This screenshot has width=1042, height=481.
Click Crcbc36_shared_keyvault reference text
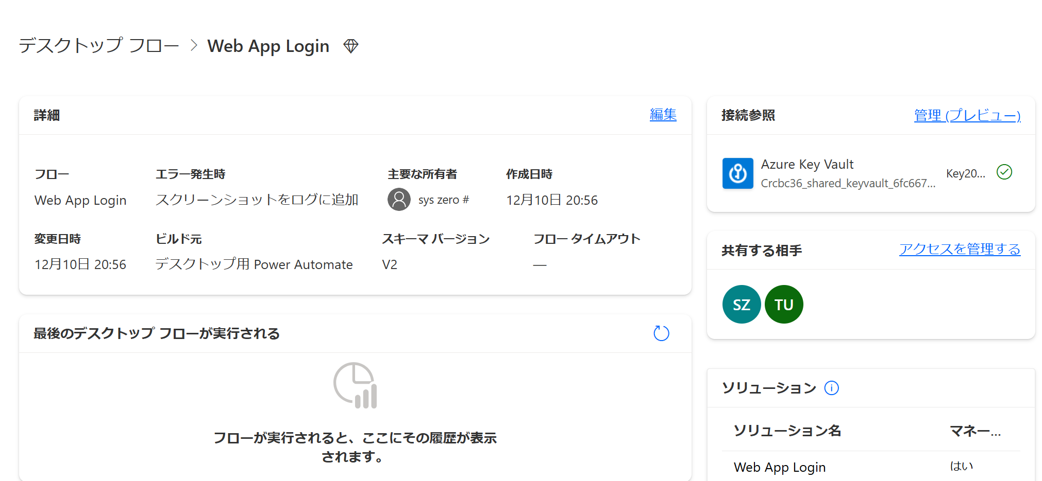point(848,183)
